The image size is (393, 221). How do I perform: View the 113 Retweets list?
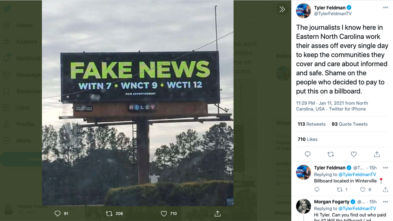(311, 124)
